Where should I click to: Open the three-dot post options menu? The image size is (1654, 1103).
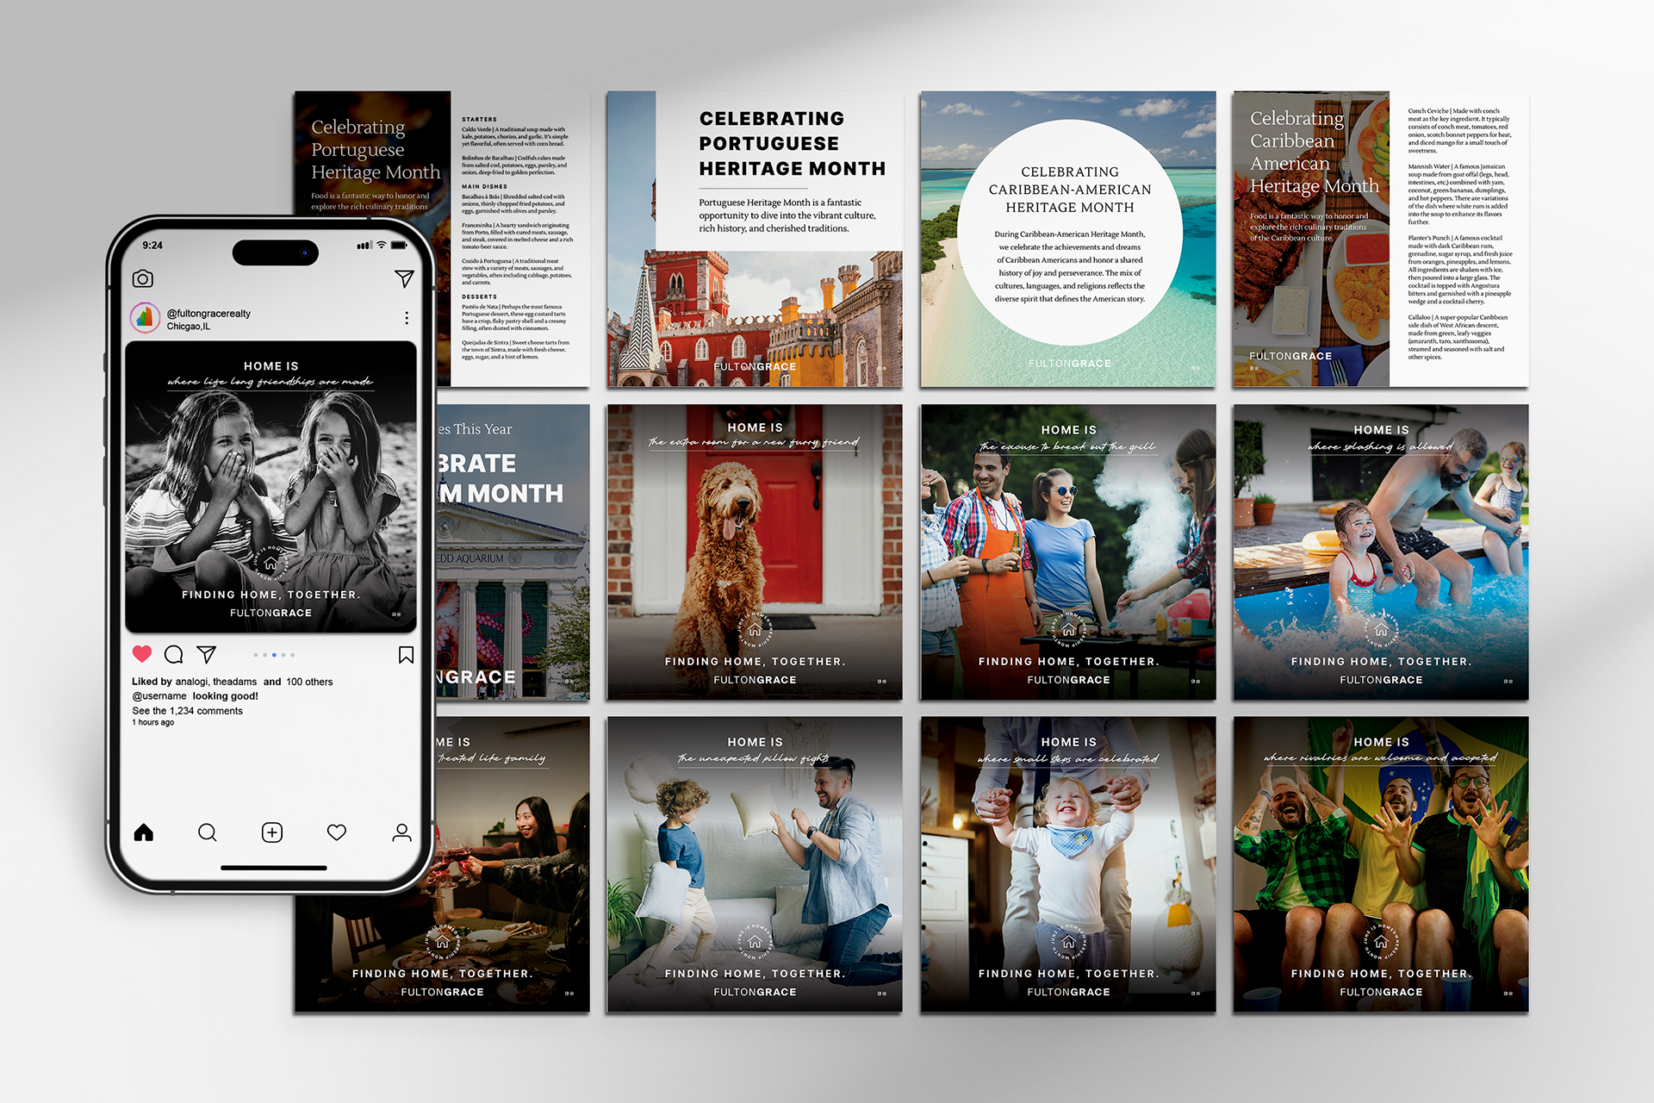click(x=407, y=318)
